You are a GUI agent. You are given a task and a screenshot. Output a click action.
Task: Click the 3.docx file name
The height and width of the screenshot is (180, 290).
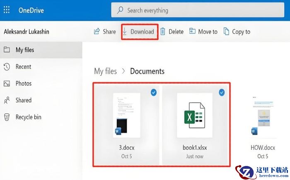click(x=127, y=148)
